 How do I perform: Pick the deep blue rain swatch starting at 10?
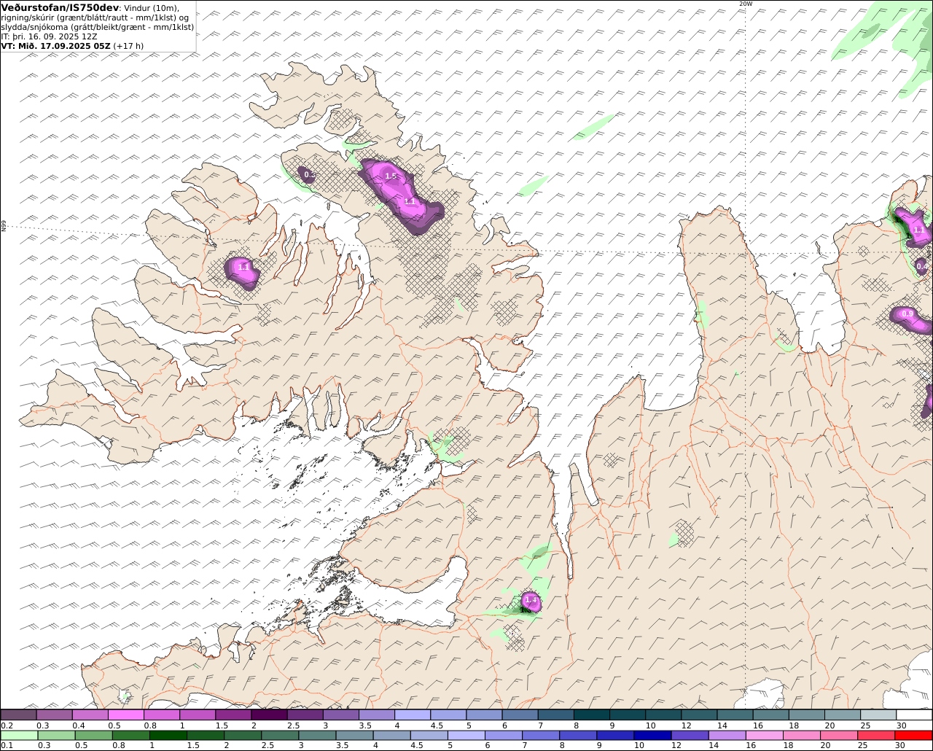652,736
